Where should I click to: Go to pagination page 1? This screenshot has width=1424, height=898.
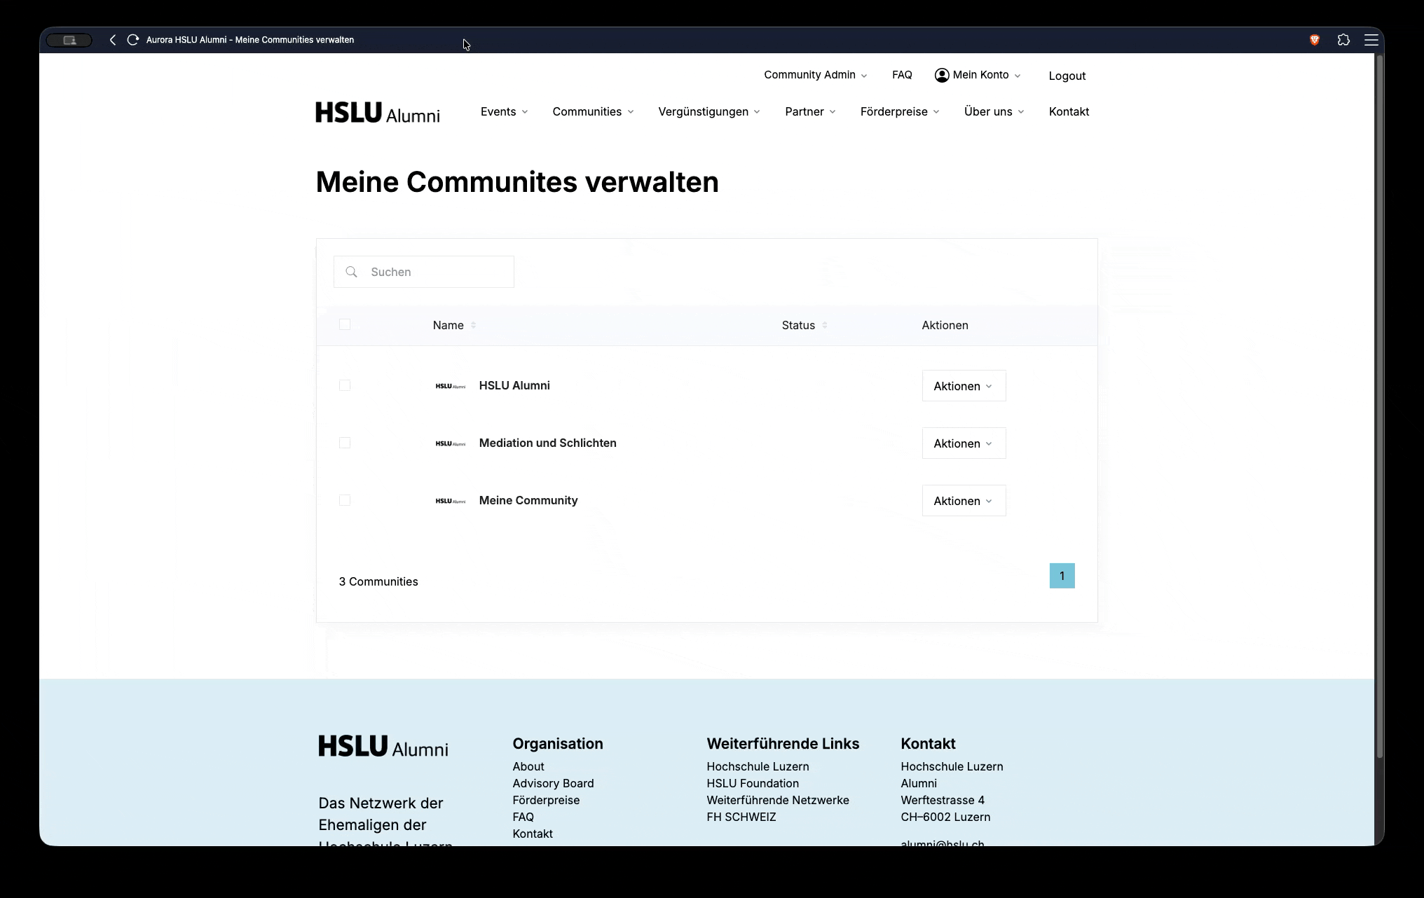(x=1062, y=576)
